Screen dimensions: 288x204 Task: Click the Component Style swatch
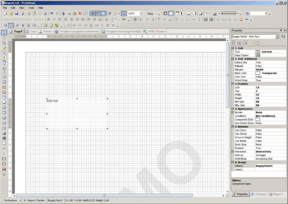tap(258, 120)
